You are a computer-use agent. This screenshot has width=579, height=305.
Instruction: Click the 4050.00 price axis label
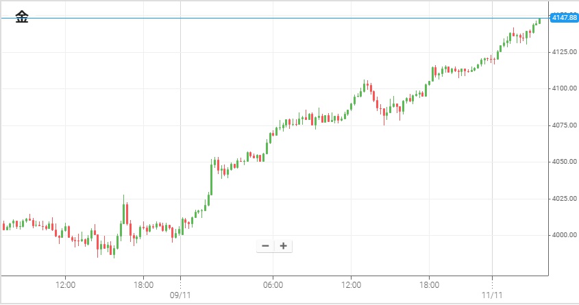pyautogui.click(x=563, y=162)
